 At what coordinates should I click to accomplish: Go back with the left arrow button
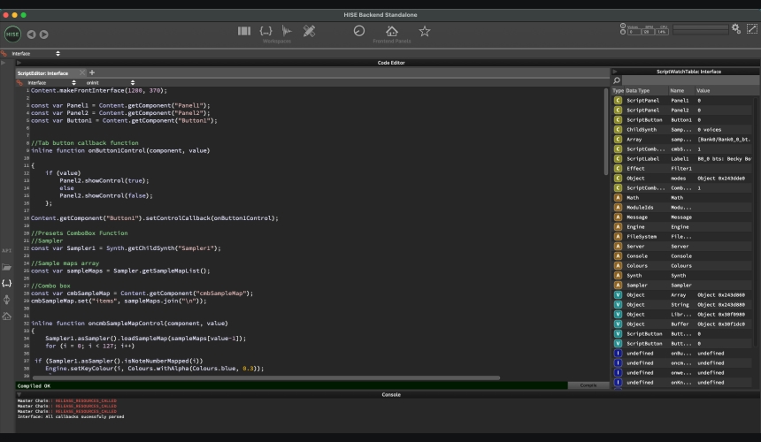(x=31, y=34)
